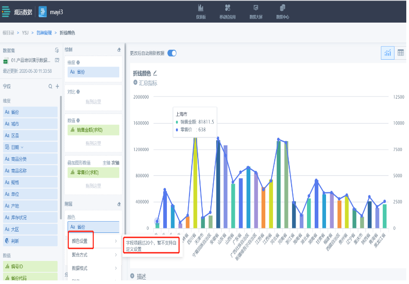Click the CSV dataset 01.产品培训演示数据
The height and width of the screenshot is (284, 409).
(x=27, y=61)
